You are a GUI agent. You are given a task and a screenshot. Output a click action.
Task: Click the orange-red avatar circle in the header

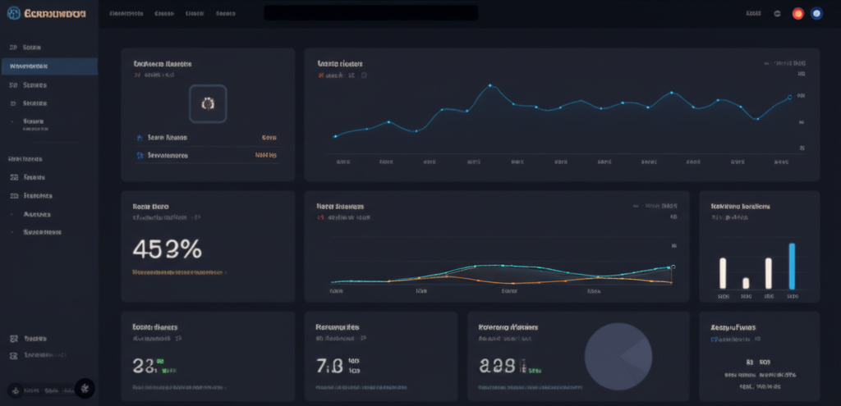point(797,14)
